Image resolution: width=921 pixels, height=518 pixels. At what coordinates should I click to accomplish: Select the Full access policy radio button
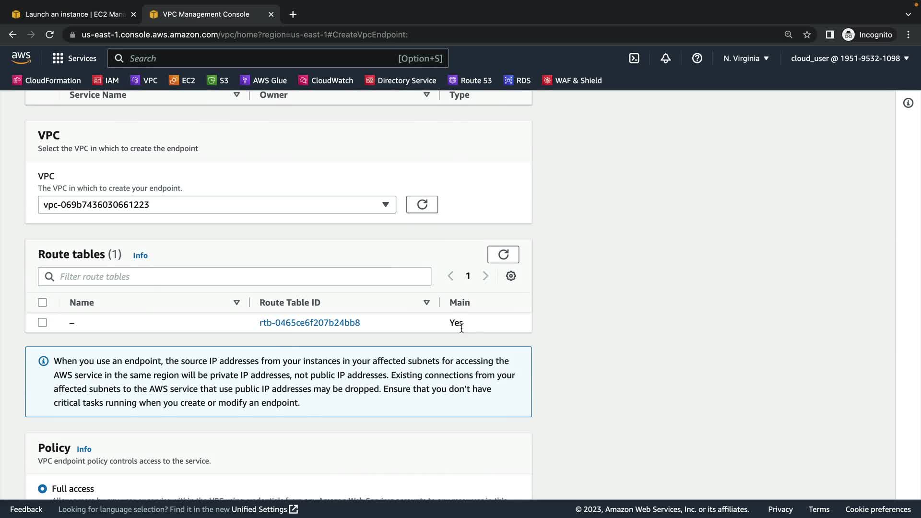(x=43, y=489)
